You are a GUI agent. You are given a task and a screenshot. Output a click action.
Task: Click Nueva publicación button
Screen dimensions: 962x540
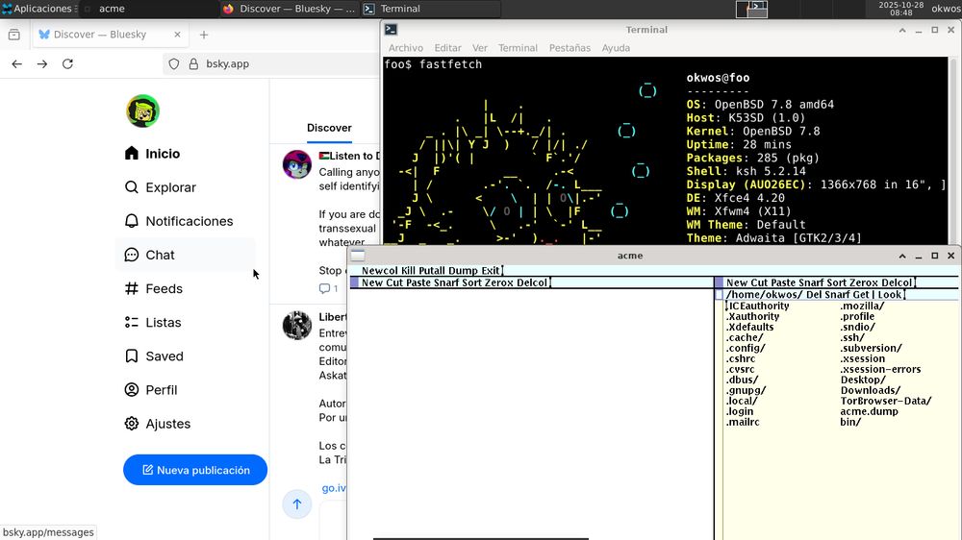pyautogui.click(x=195, y=470)
